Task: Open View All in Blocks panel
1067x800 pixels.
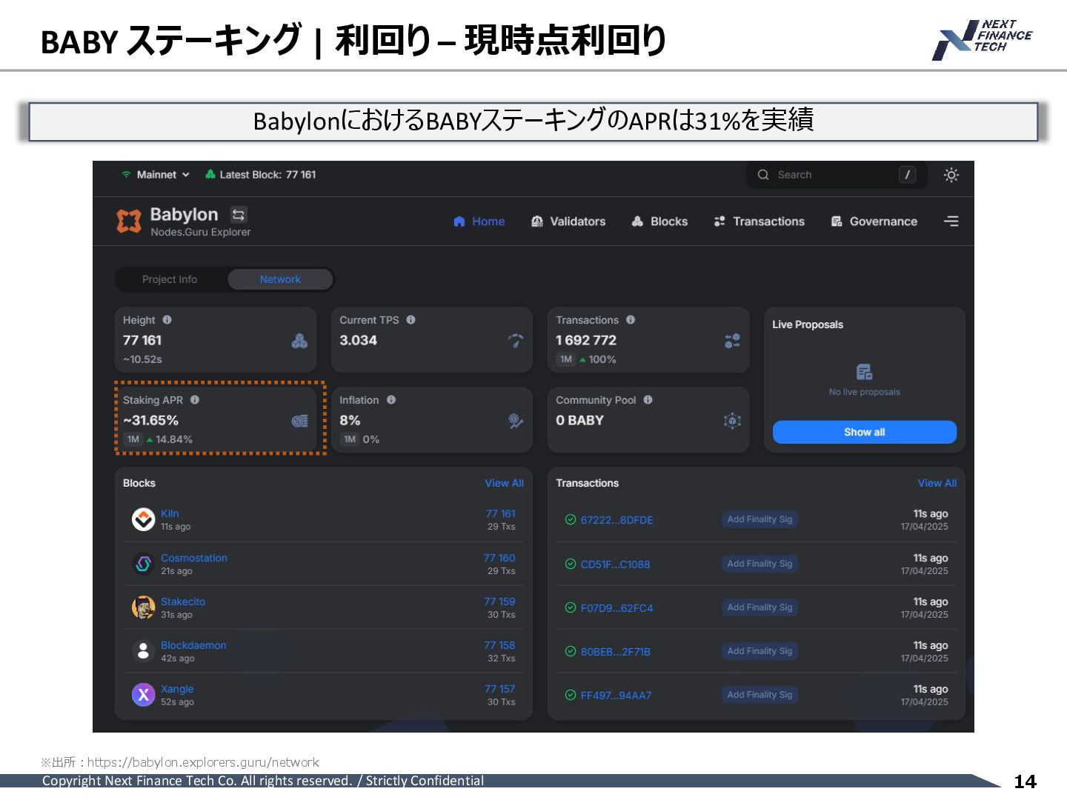Action: [x=504, y=483]
